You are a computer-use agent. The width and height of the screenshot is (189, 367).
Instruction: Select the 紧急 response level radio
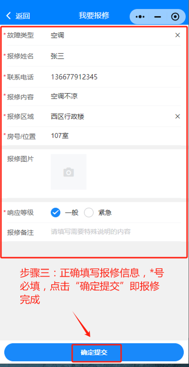coord(89,213)
